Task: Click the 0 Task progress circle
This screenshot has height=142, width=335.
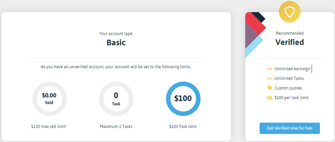Action: tap(116, 99)
